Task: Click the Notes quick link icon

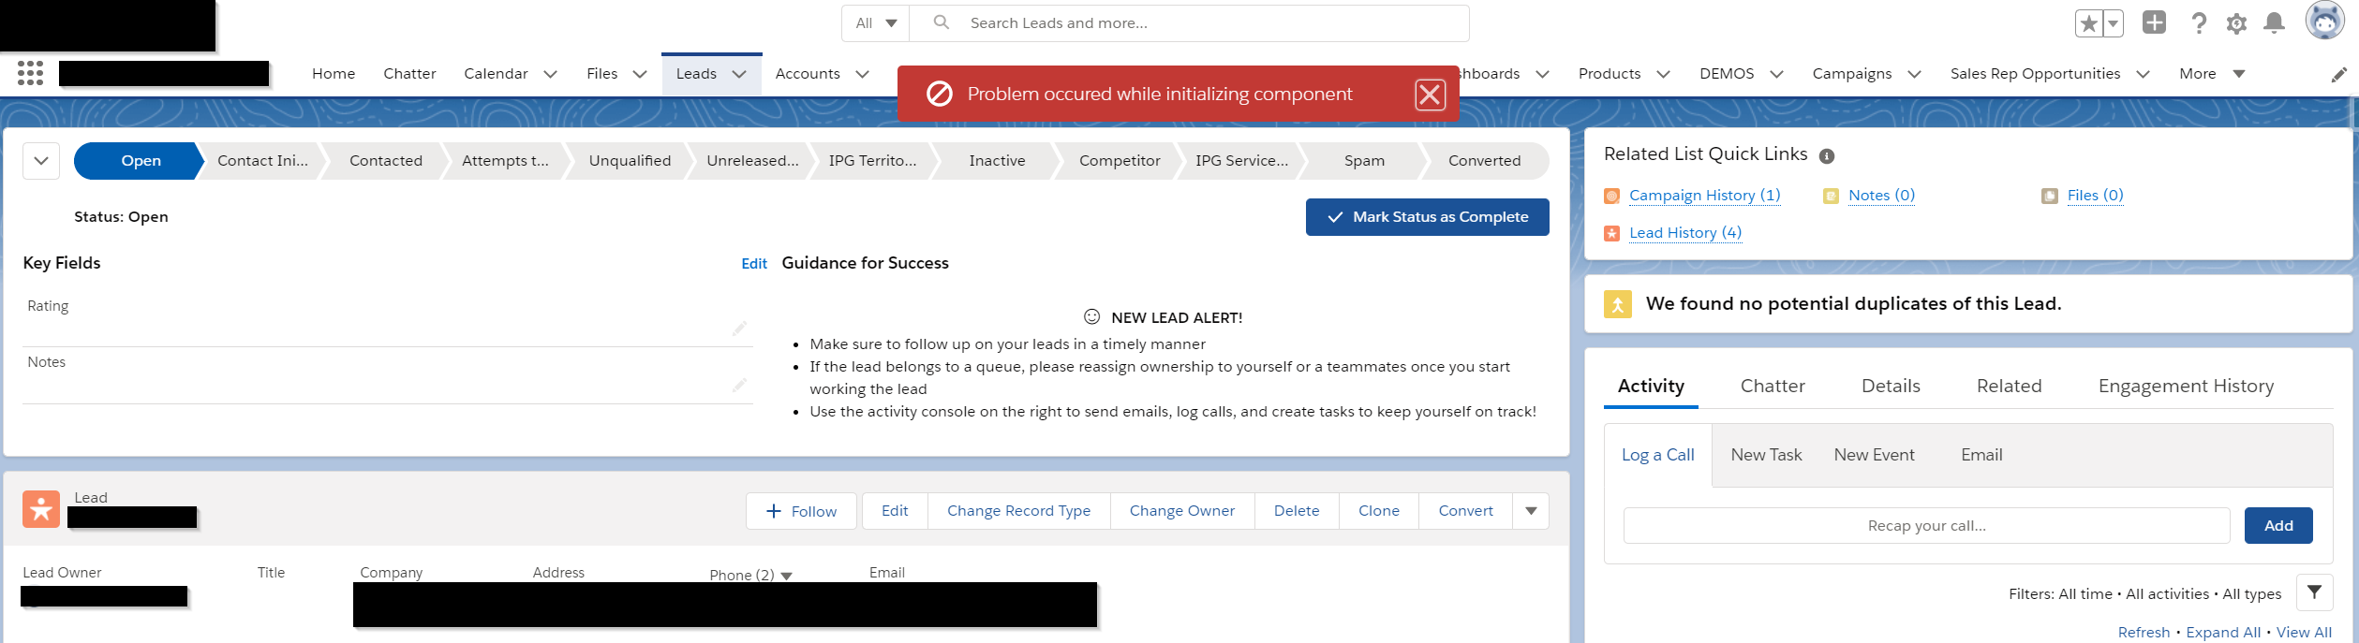Action: (x=1831, y=196)
